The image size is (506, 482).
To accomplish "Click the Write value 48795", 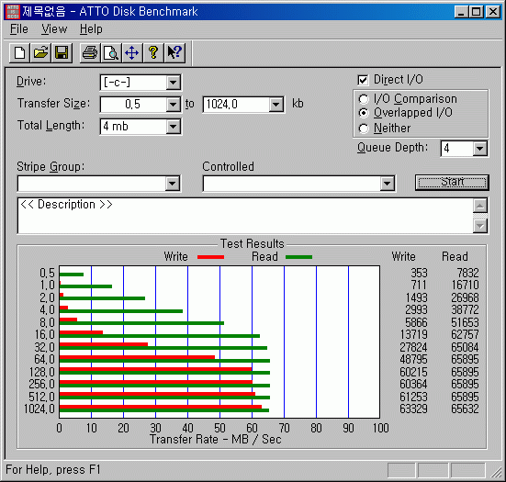I will point(413,359).
